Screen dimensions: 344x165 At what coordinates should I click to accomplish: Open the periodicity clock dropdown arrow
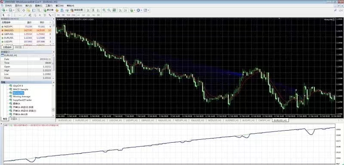coord(141,10)
